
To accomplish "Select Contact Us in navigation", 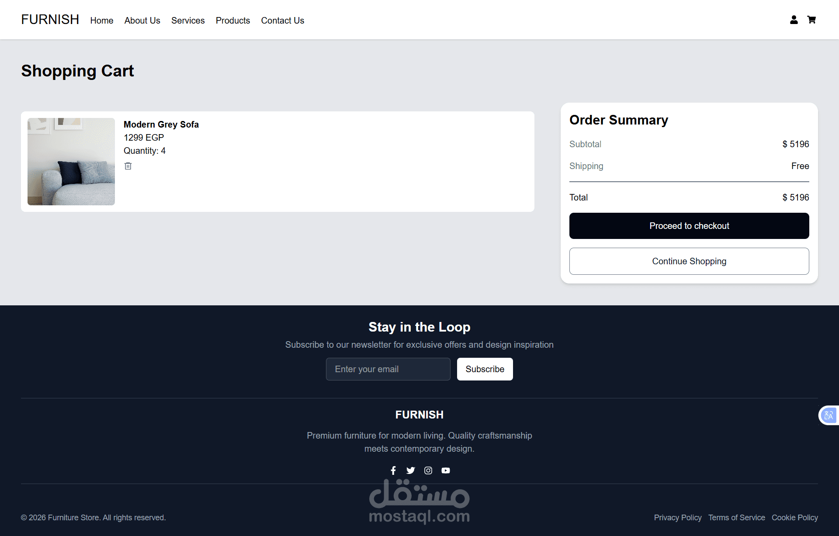I will point(282,21).
